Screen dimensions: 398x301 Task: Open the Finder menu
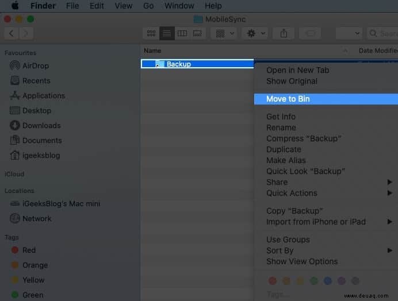[43, 6]
